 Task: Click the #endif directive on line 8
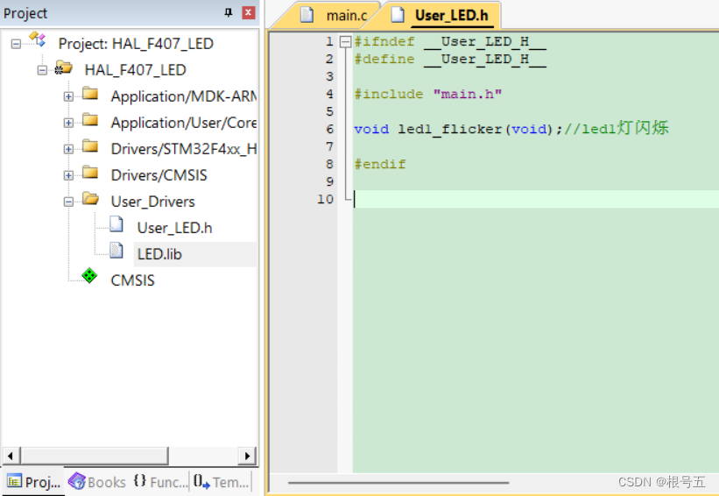tap(380, 165)
